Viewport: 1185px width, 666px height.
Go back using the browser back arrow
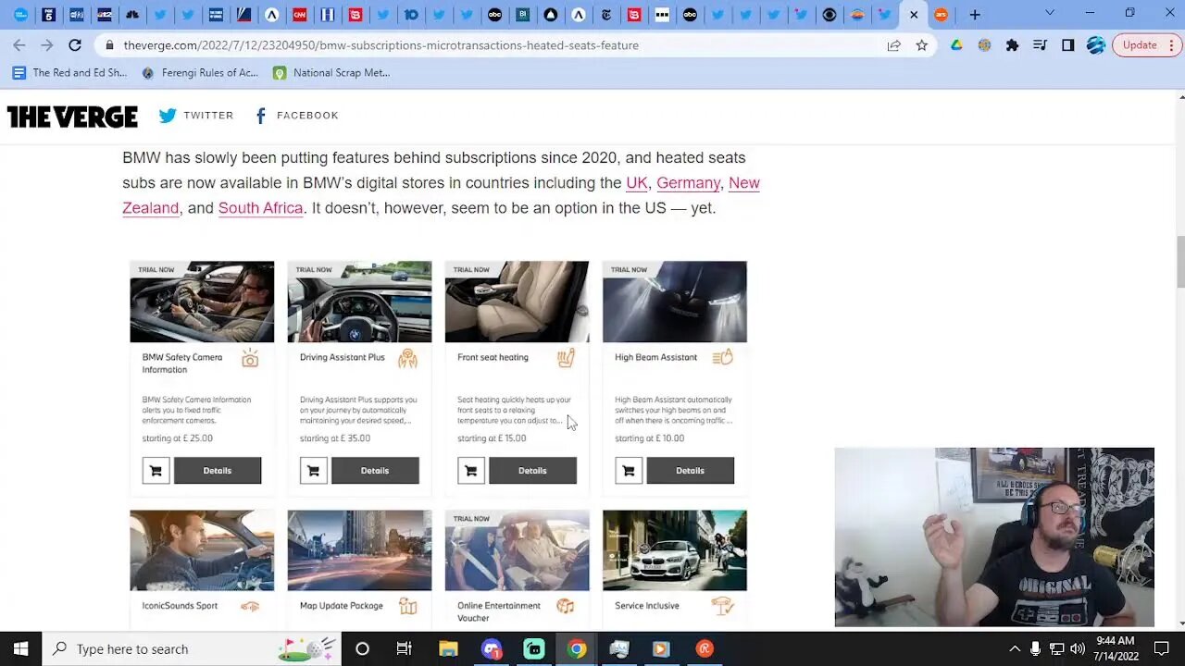pyautogui.click(x=19, y=44)
